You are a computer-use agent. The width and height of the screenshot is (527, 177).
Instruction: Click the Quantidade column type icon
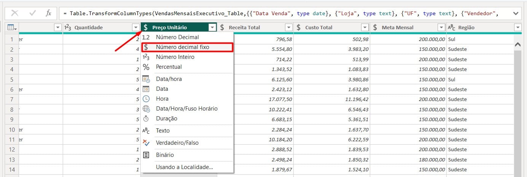(x=68, y=27)
